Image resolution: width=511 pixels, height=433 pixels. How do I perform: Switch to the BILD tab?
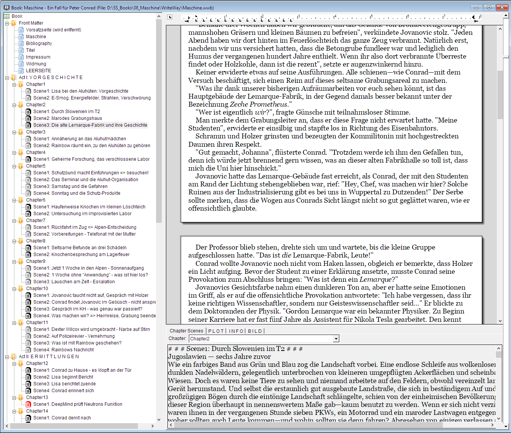255,331
